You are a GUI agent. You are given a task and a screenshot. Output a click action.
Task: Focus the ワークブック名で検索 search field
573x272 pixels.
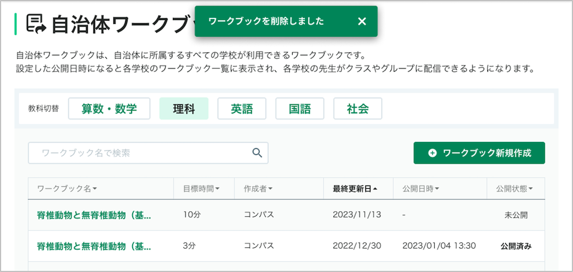point(148,153)
